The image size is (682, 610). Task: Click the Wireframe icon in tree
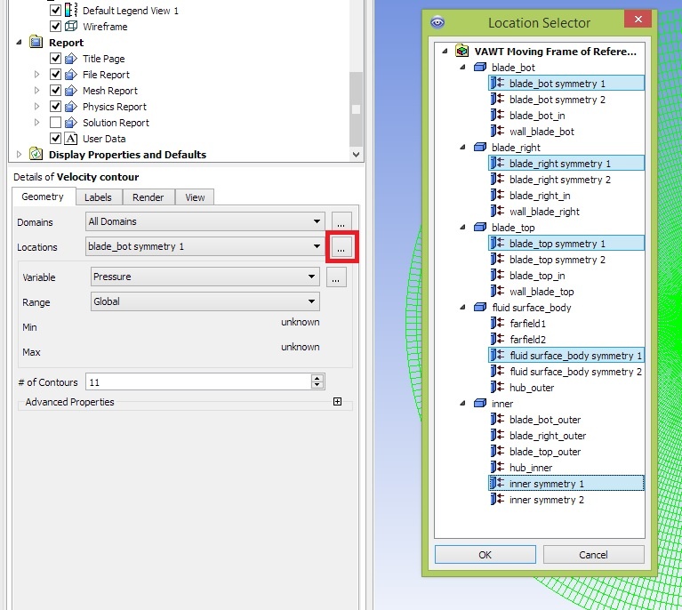(x=71, y=26)
